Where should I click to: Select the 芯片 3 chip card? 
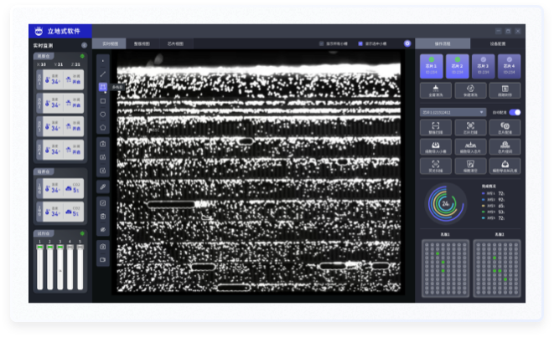[483, 66]
